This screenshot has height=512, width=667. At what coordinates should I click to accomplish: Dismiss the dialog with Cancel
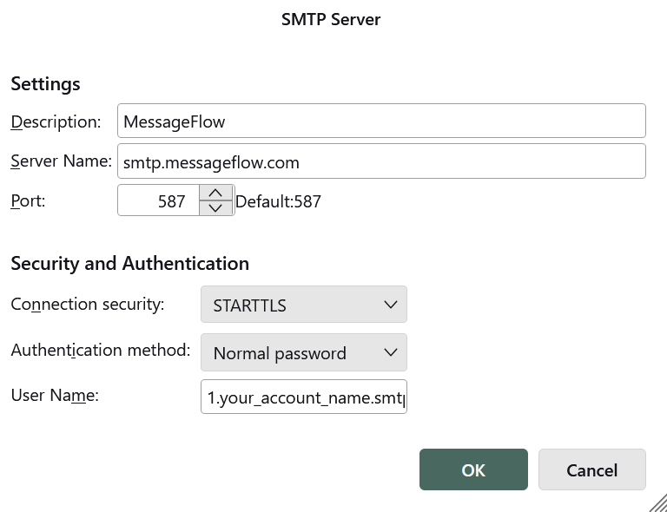[591, 469]
